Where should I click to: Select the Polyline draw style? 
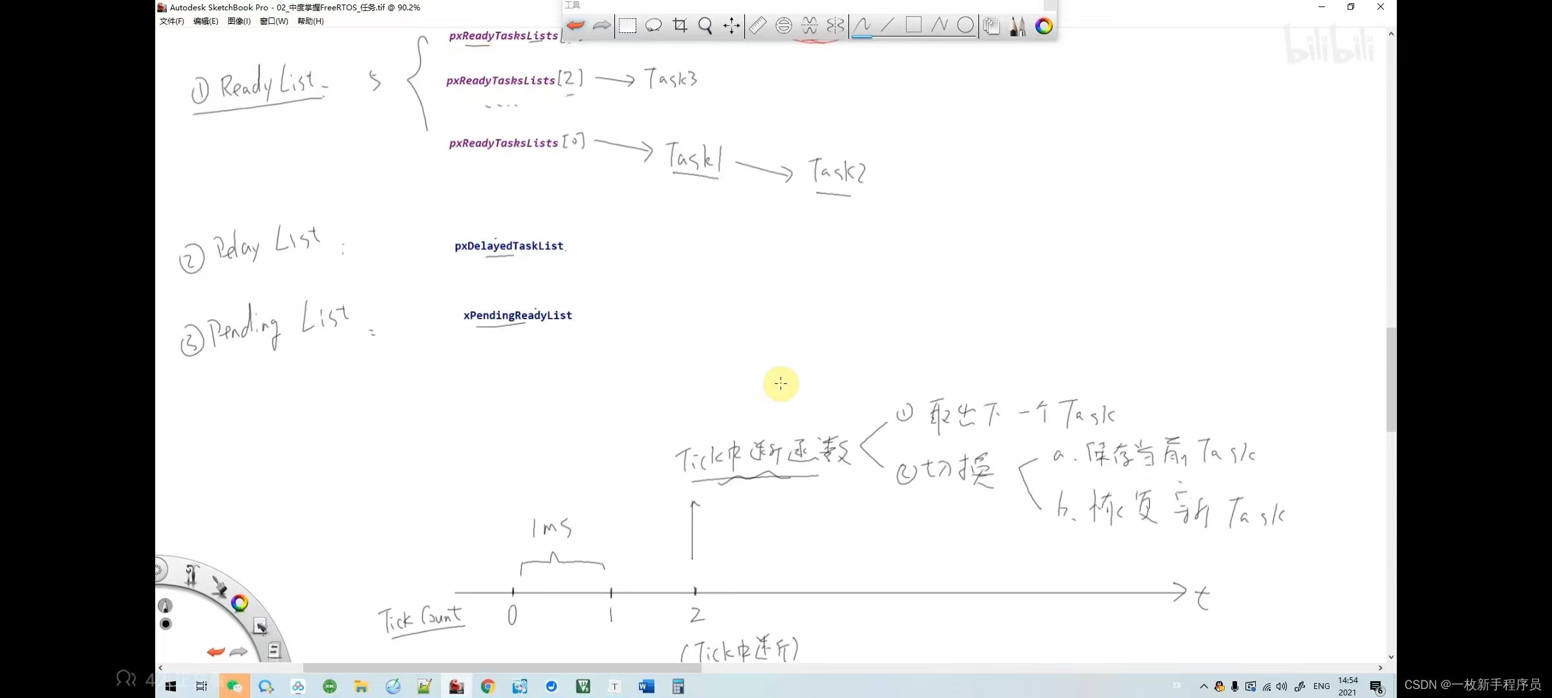[x=940, y=26]
